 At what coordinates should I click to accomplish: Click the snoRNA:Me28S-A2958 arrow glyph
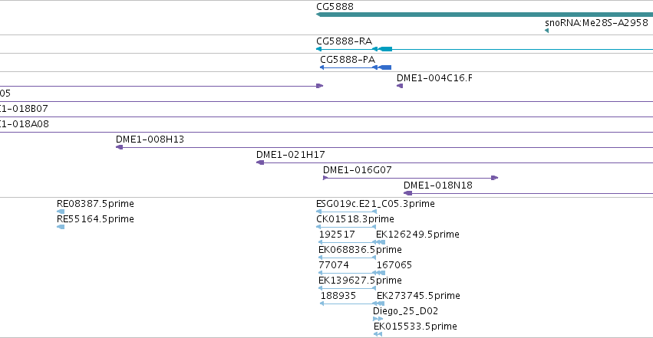coord(546,31)
